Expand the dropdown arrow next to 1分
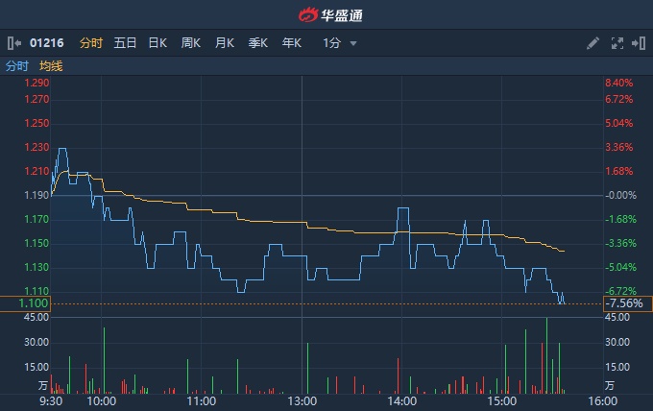This screenshot has height=411, width=653. 353,44
